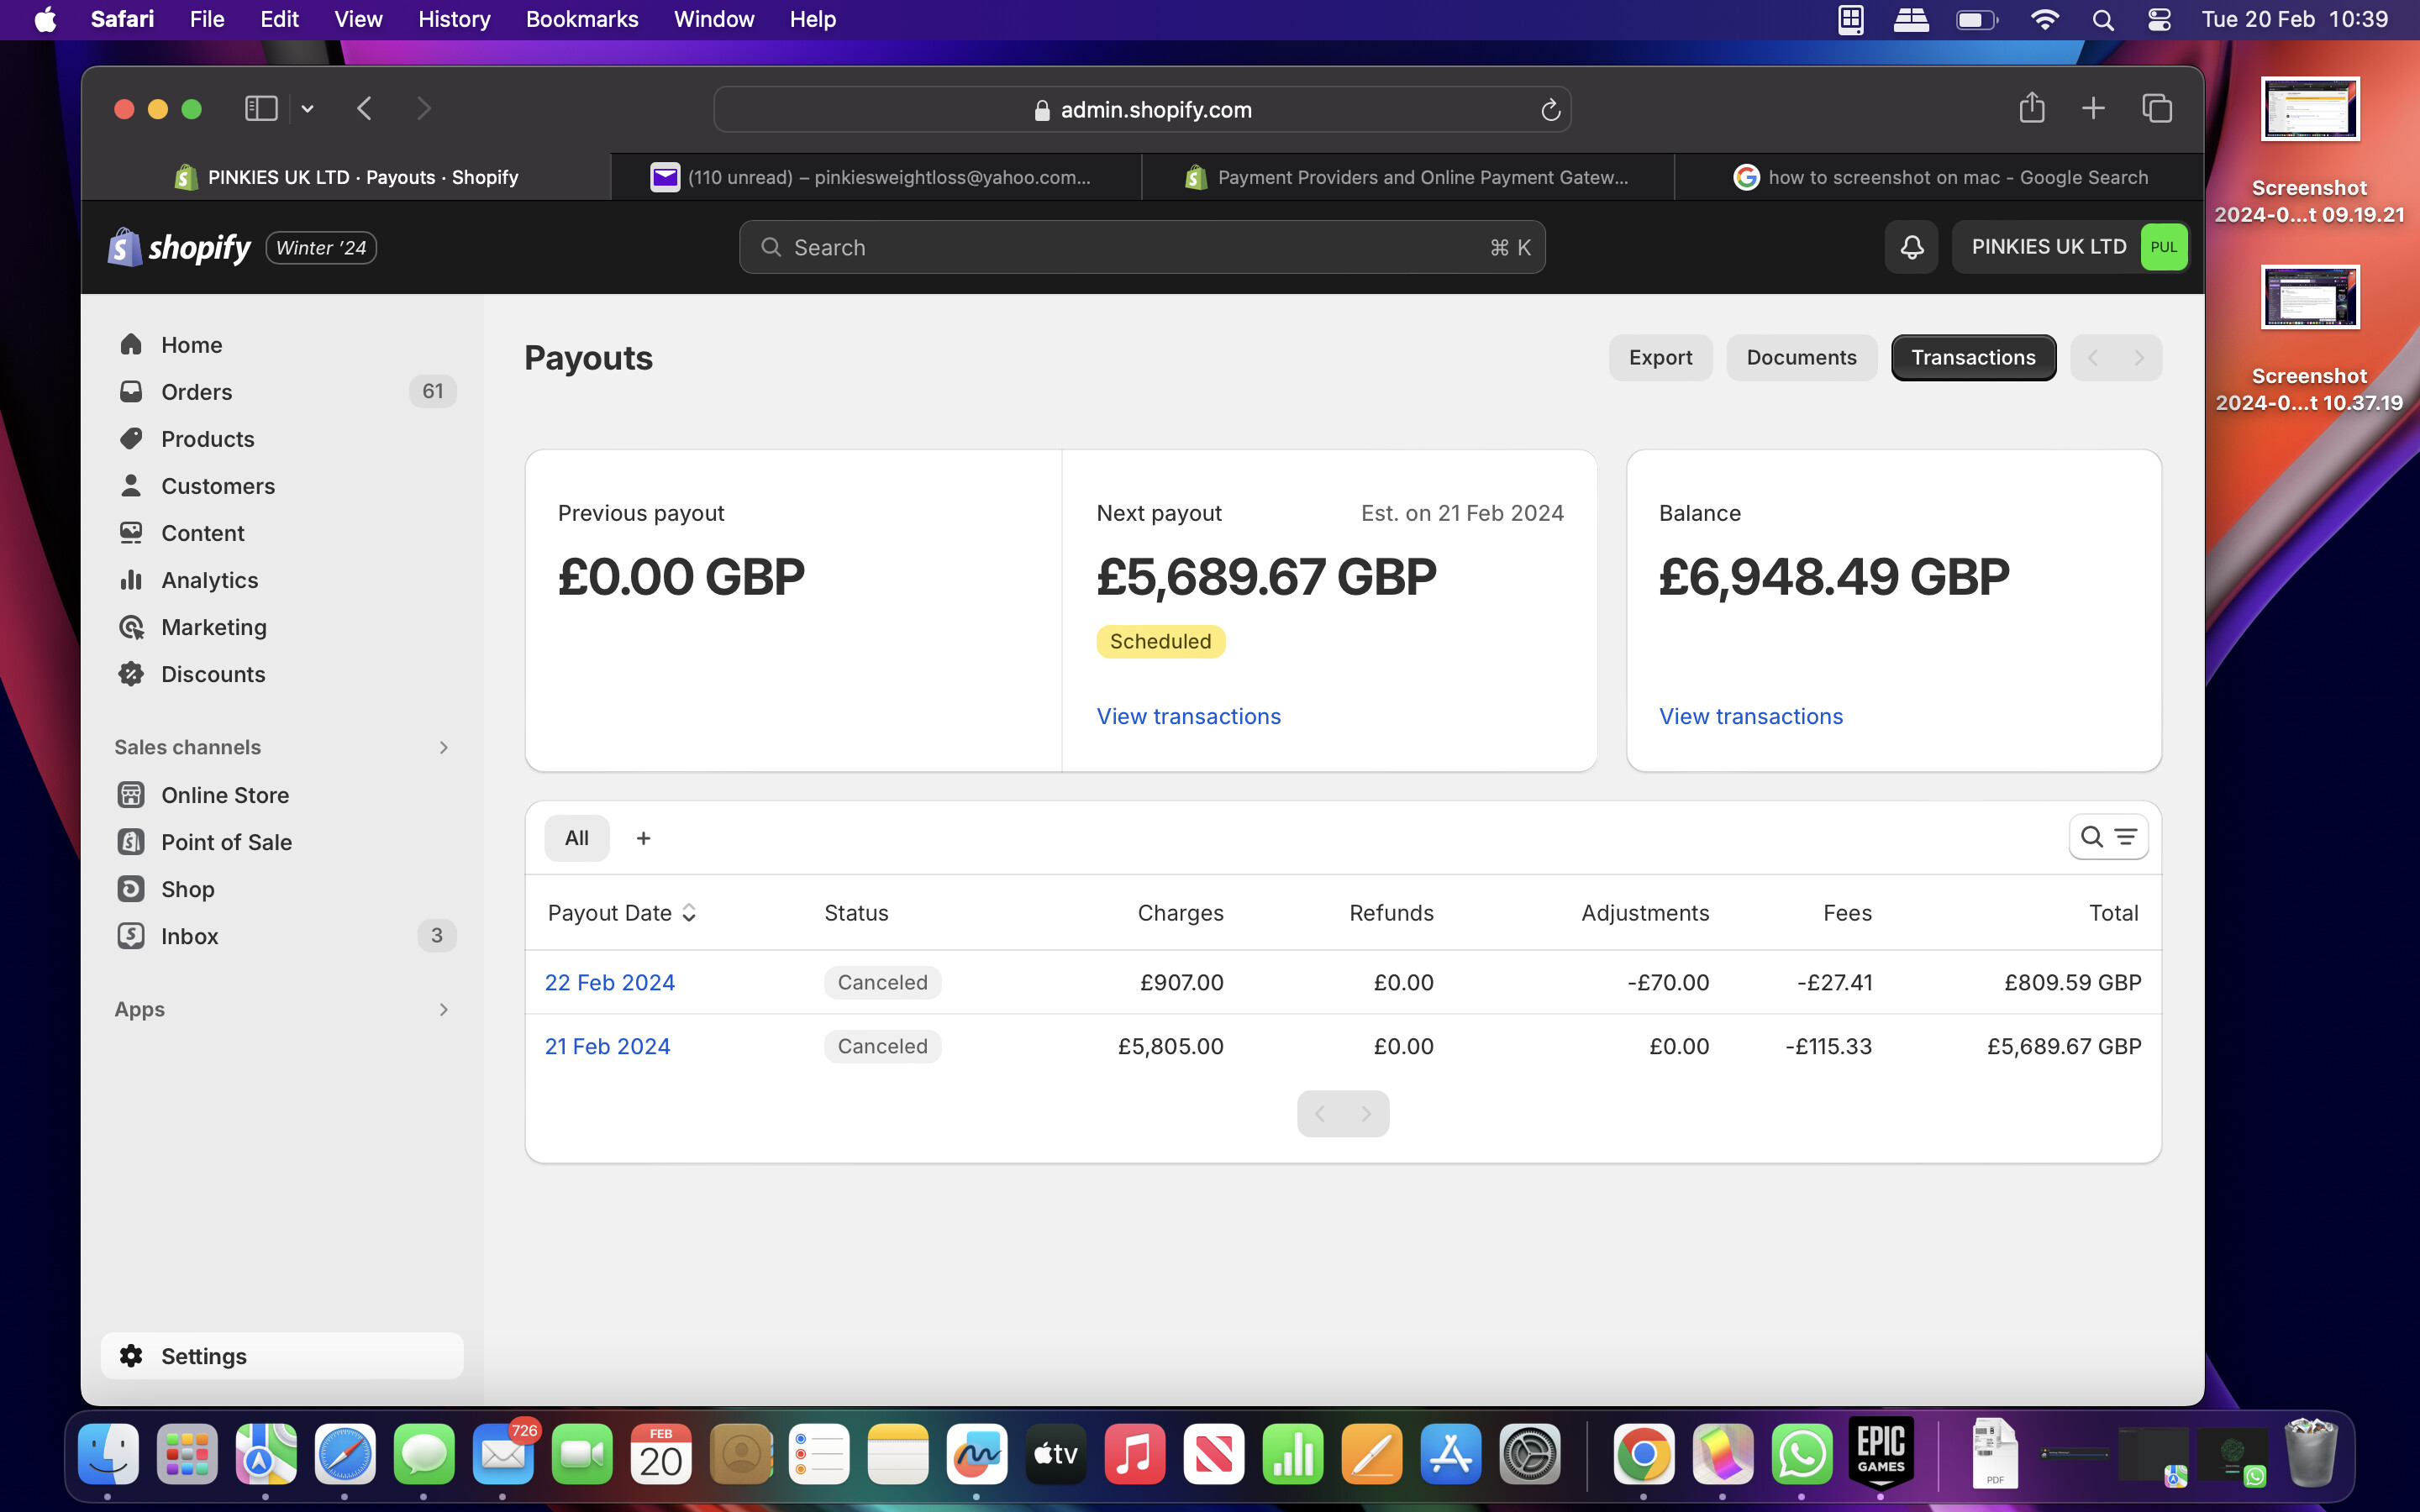Toggle Safari sidebar panel
The width and height of the screenshot is (2420, 1512).
261,108
